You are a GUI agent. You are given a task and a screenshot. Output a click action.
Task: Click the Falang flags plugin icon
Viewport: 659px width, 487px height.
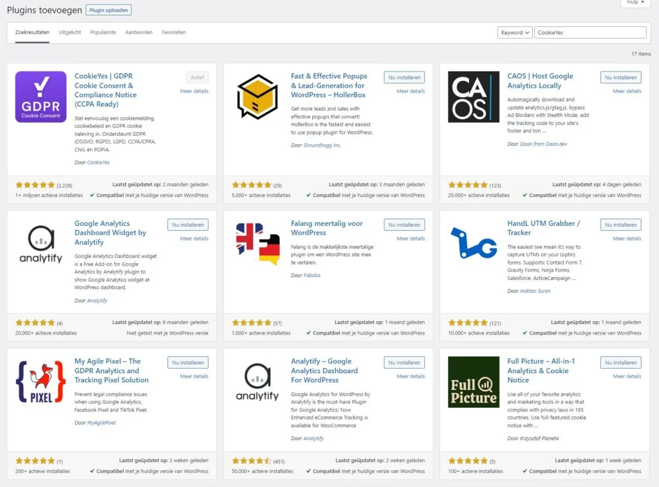257,244
